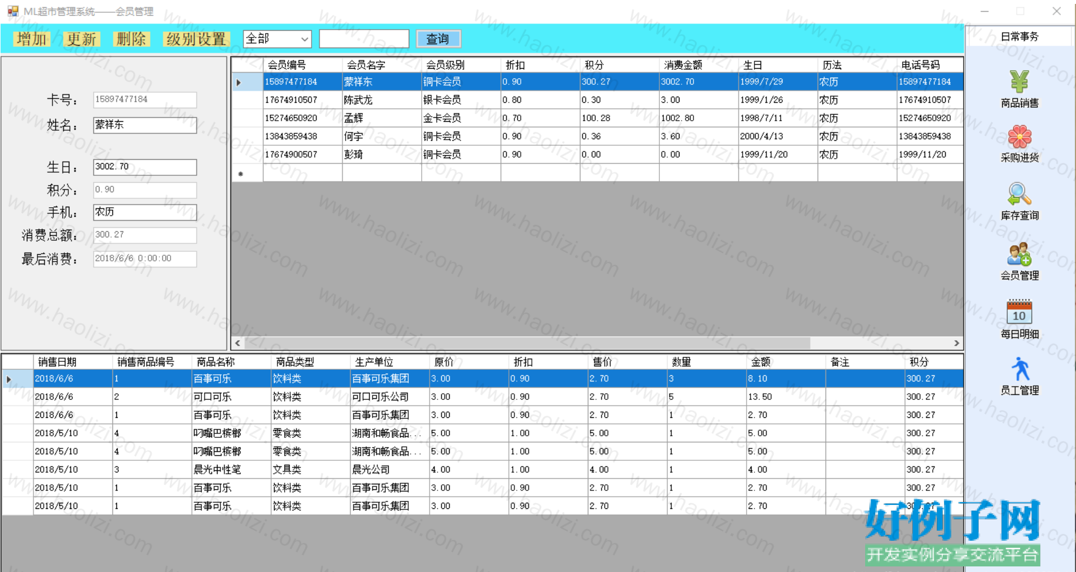Click amount cell 13.50
The width and height of the screenshot is (1076, 572).
[x=786, y=397]
